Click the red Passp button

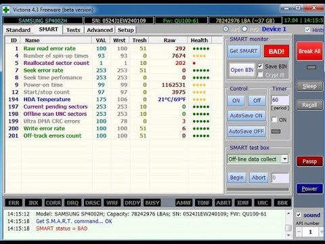pos(309,161)
